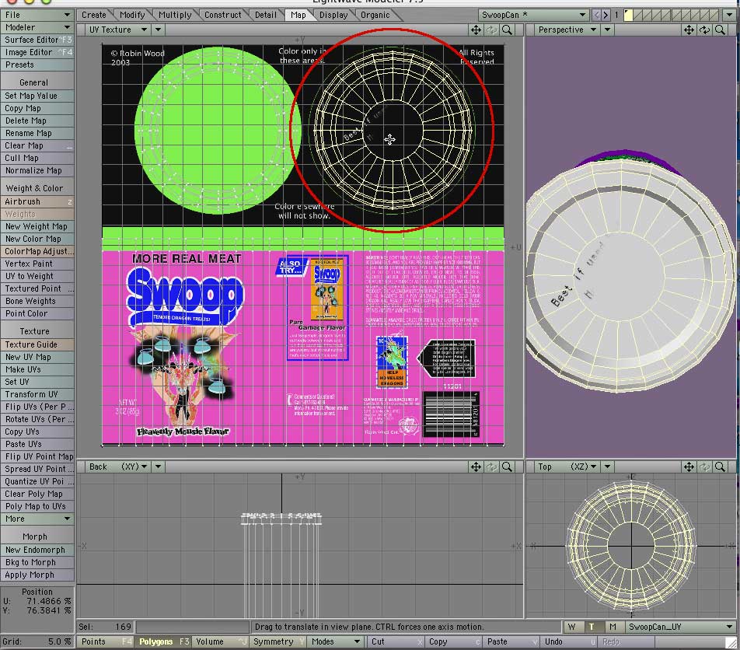The image size is (740, 650).
Task: Open the File dropdown menu
Action: pyautogui.click(x=37, y=15)
